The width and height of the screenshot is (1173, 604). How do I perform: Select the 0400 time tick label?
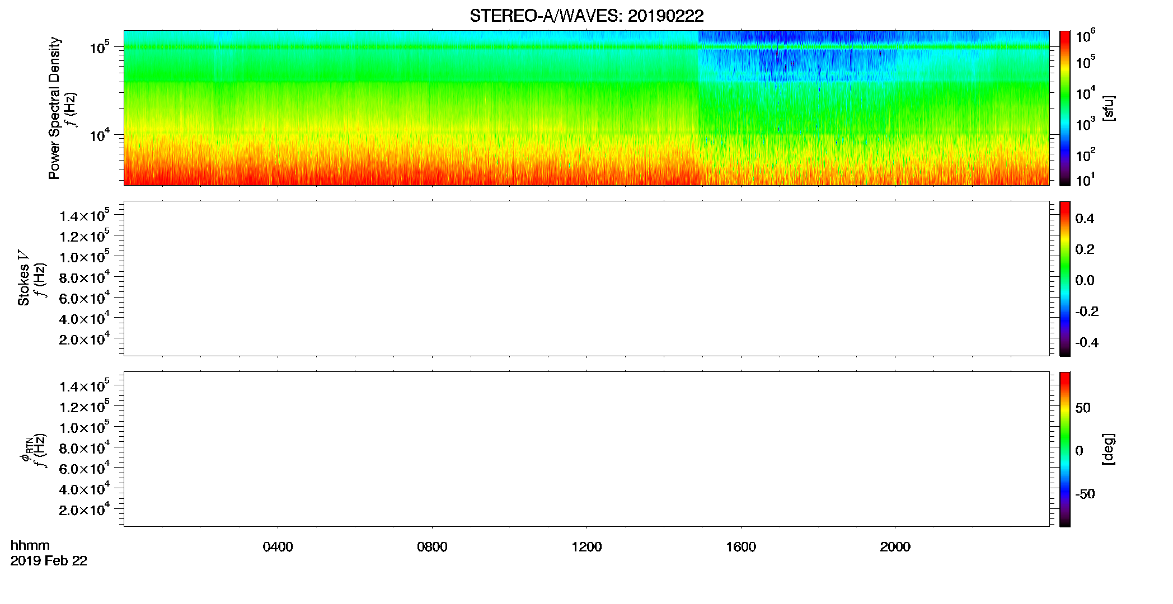pos(278,547)
